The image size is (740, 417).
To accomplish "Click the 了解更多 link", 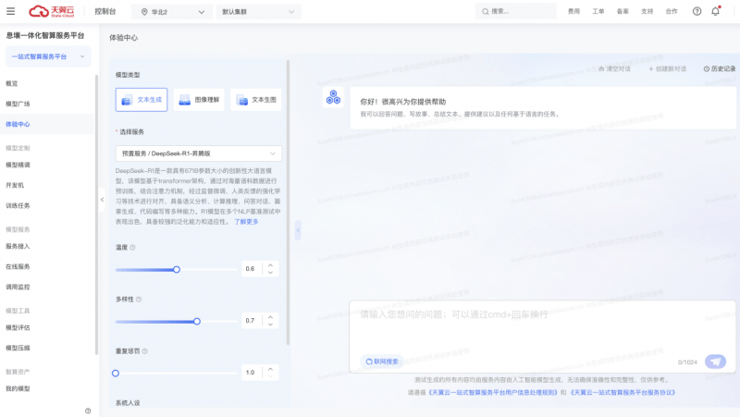I will click(x=246, y=221).
